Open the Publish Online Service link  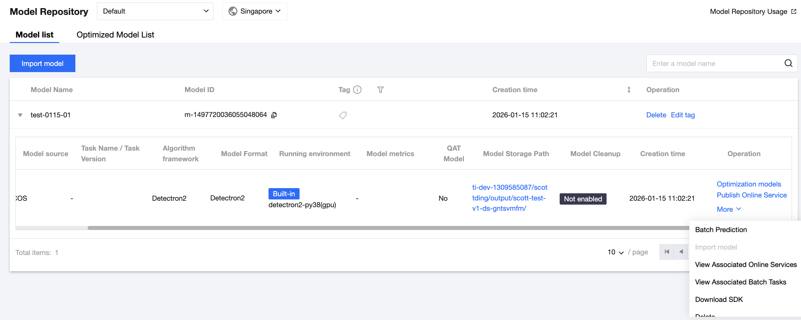point(752,195)
